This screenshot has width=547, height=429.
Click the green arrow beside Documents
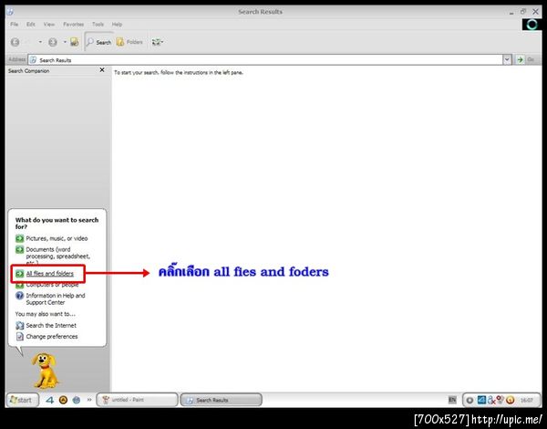[x=19, y=250]
